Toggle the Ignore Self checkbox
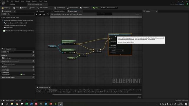The image size is (189, 106). click(115, 53)
